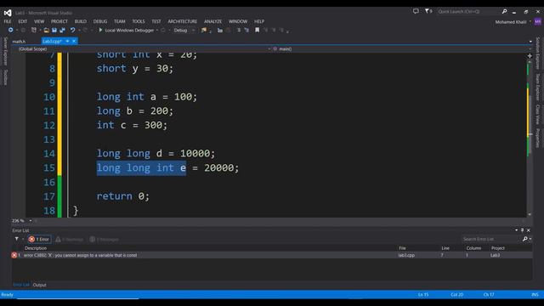The width and height of the screenshot is (544, 306).
Task: Click the red error icon in error row
Action: [14, 255]
